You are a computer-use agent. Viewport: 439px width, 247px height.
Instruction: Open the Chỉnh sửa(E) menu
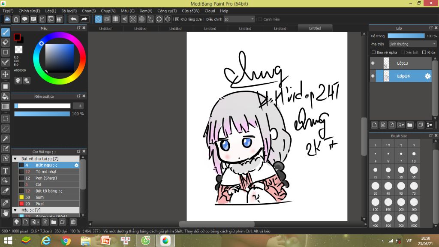(x=29, y=11)
